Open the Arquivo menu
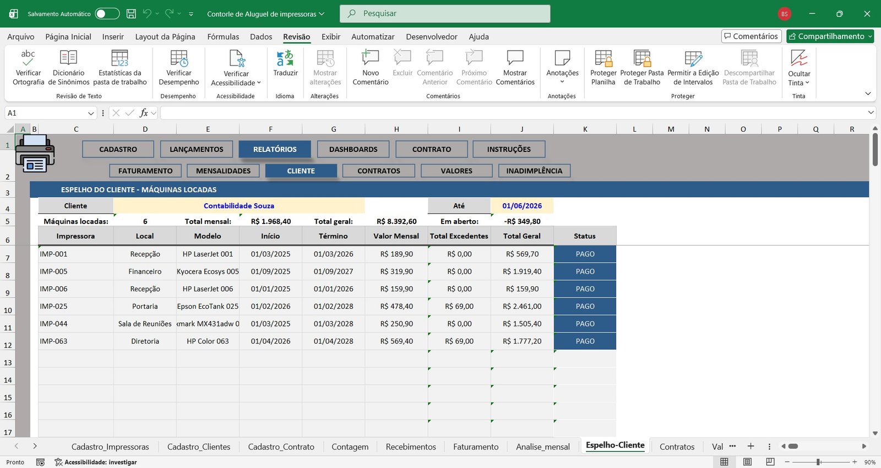 pyautogui.click(x=20, y=37)
